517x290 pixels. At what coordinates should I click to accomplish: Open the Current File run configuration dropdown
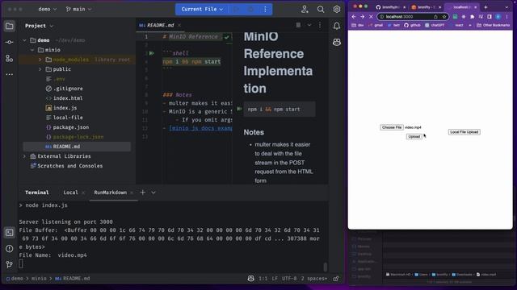(203, 9)
